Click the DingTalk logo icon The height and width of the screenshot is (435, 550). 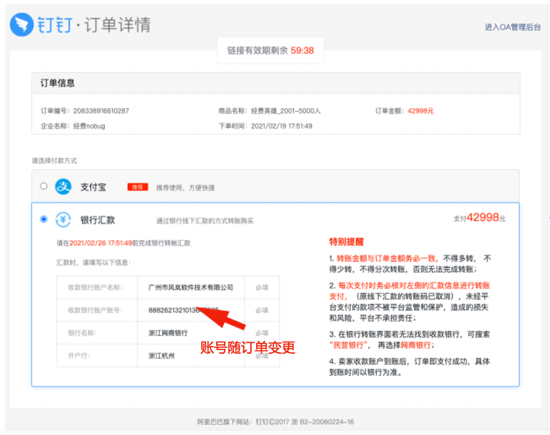[x=21, y=24]
